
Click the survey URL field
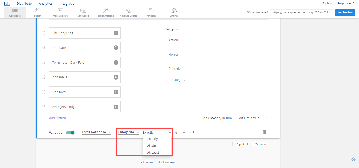point(301,12)
